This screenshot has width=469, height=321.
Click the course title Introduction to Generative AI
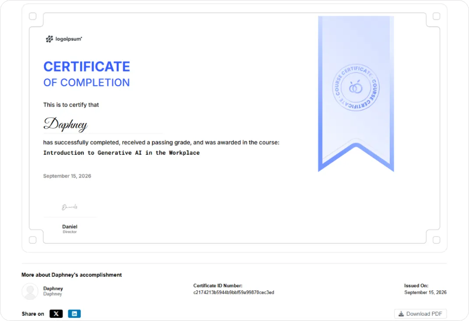coord(121,153)
